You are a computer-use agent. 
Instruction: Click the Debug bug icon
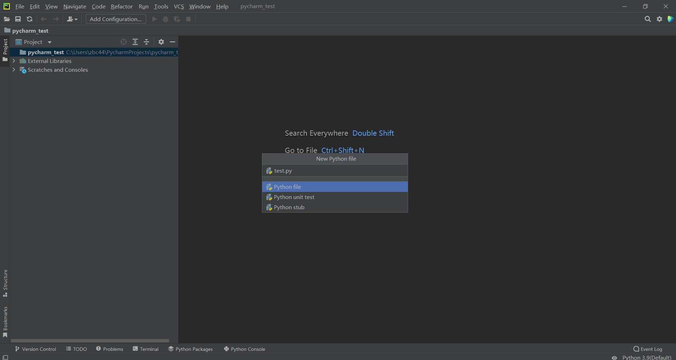(x=165, y=19)
